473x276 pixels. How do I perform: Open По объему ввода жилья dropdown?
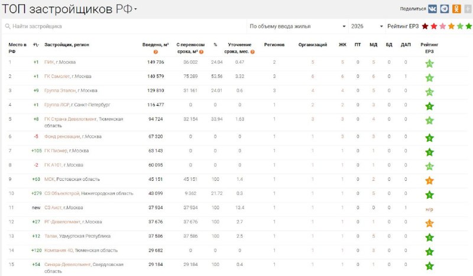(x=297, y=26)
